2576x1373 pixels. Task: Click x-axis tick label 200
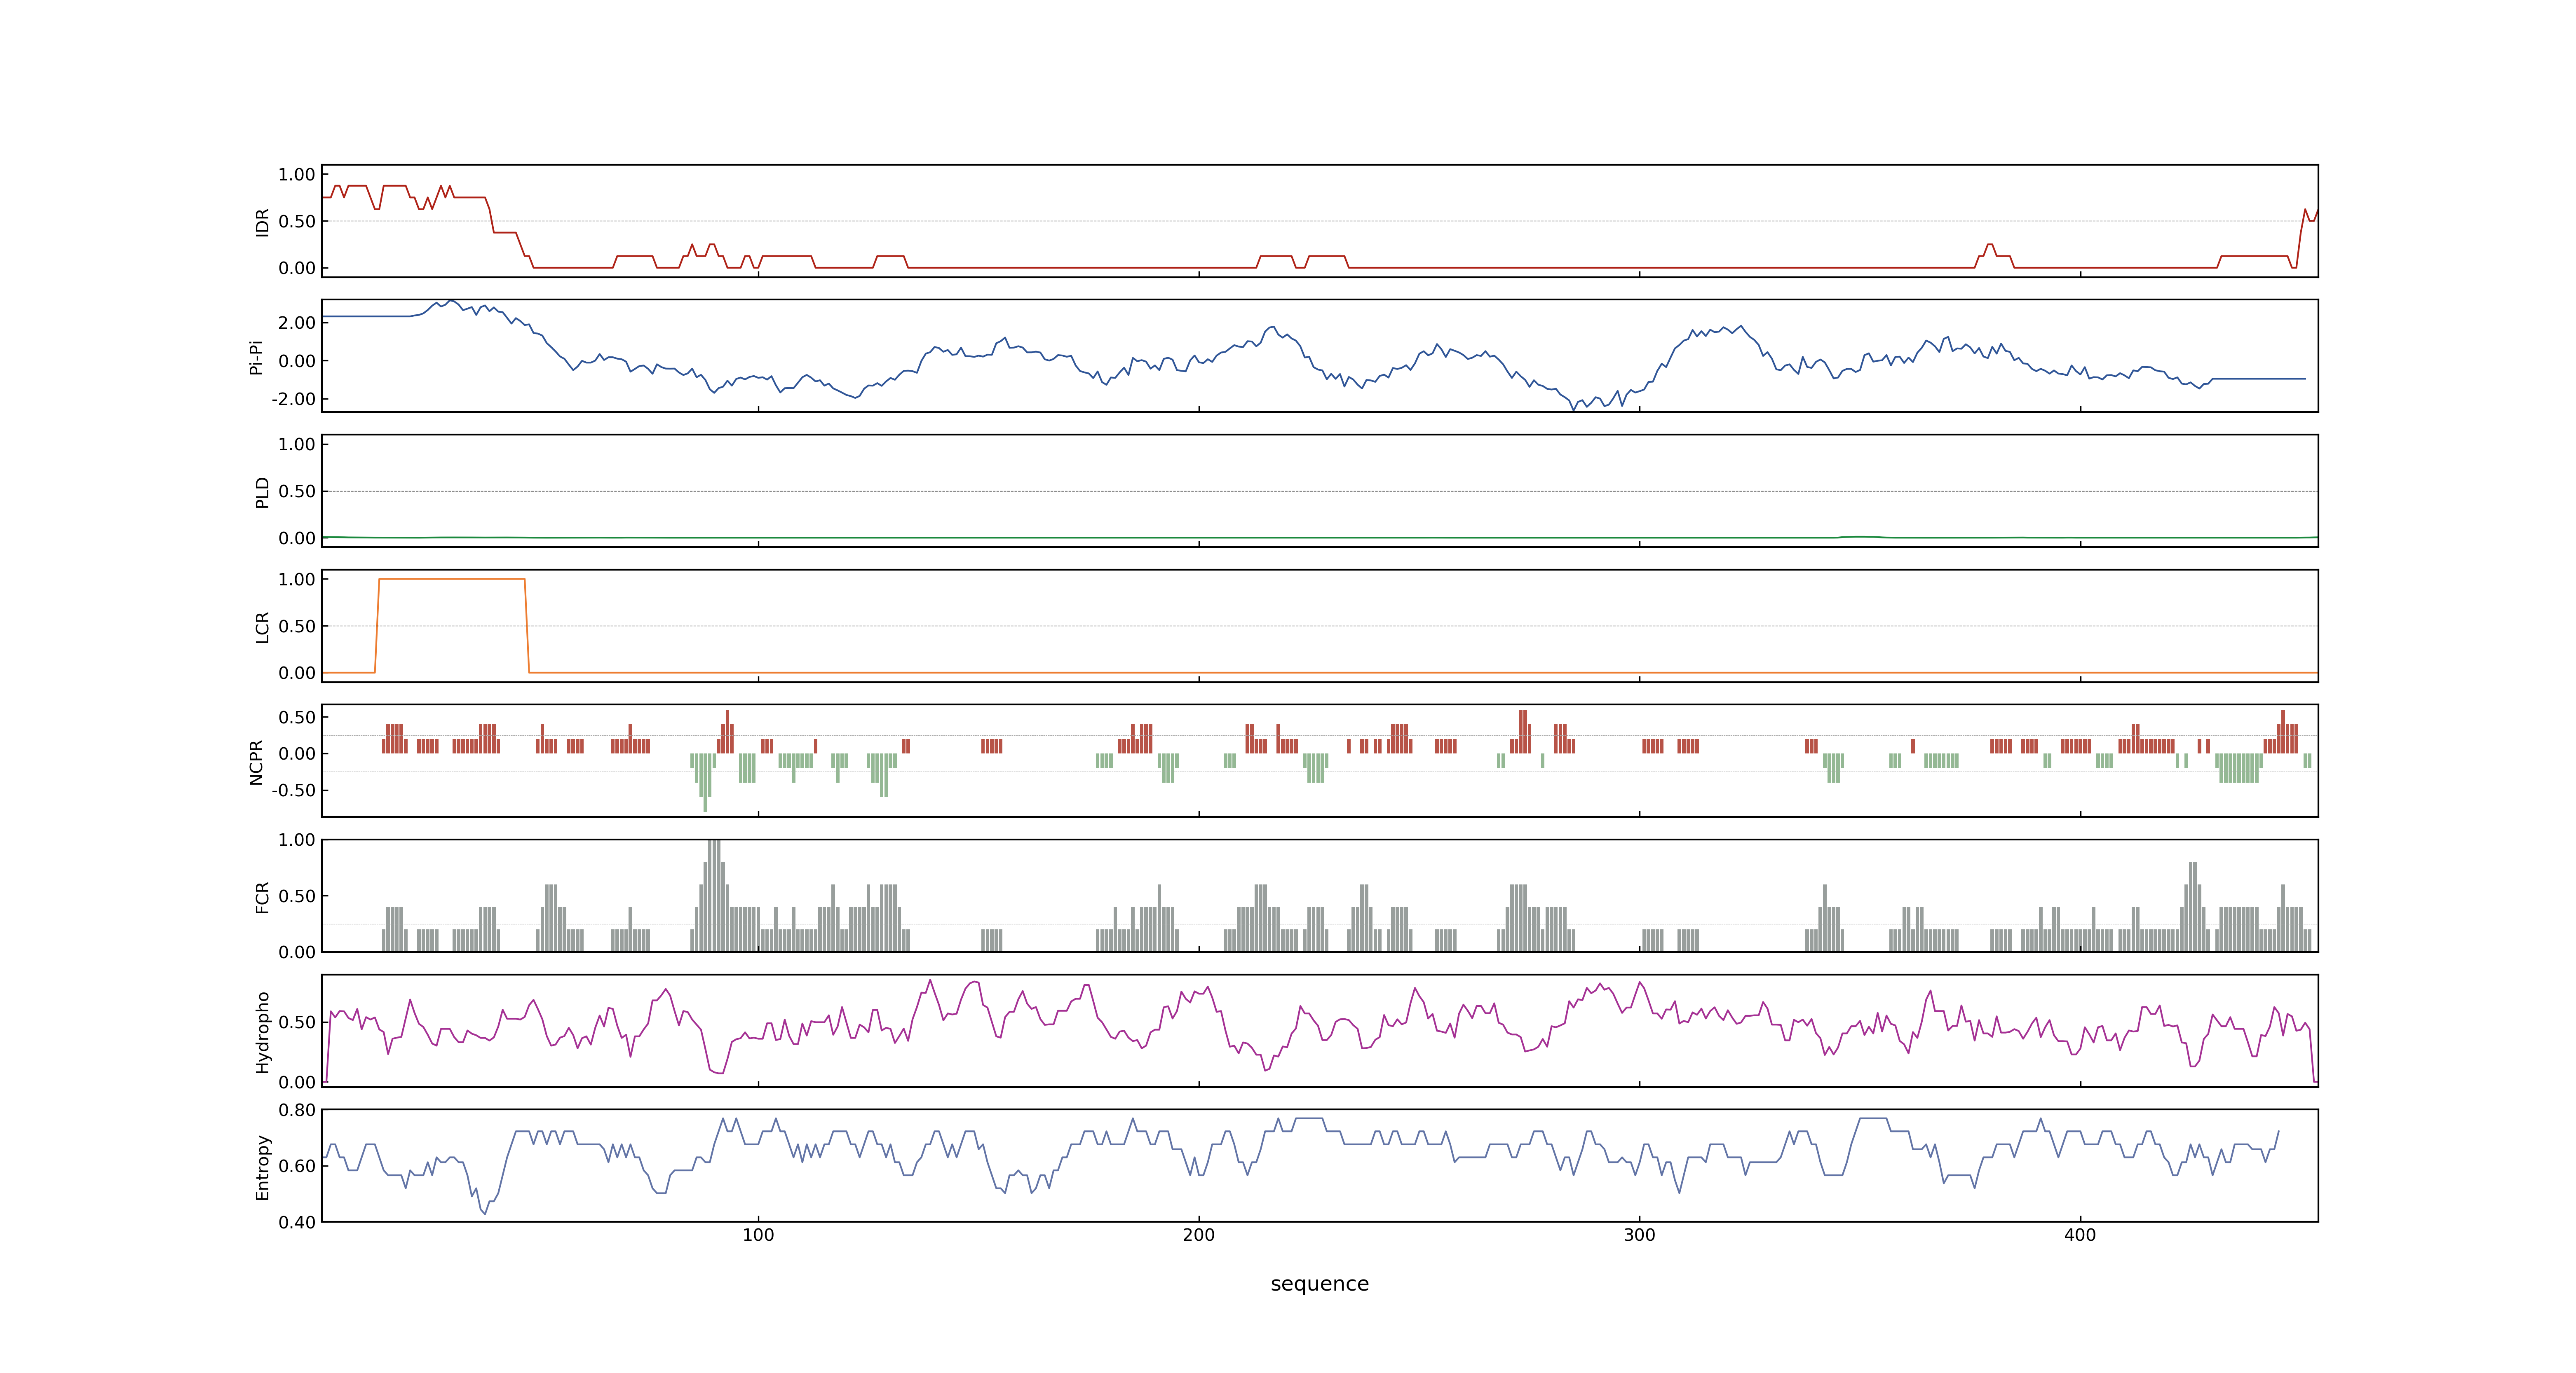pyautogui.click(x=1198, y=1235)
